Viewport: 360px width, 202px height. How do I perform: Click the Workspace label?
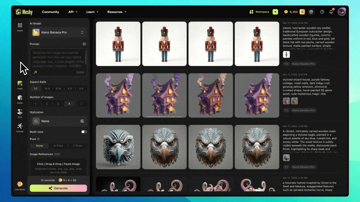click(x=262, y=12)
